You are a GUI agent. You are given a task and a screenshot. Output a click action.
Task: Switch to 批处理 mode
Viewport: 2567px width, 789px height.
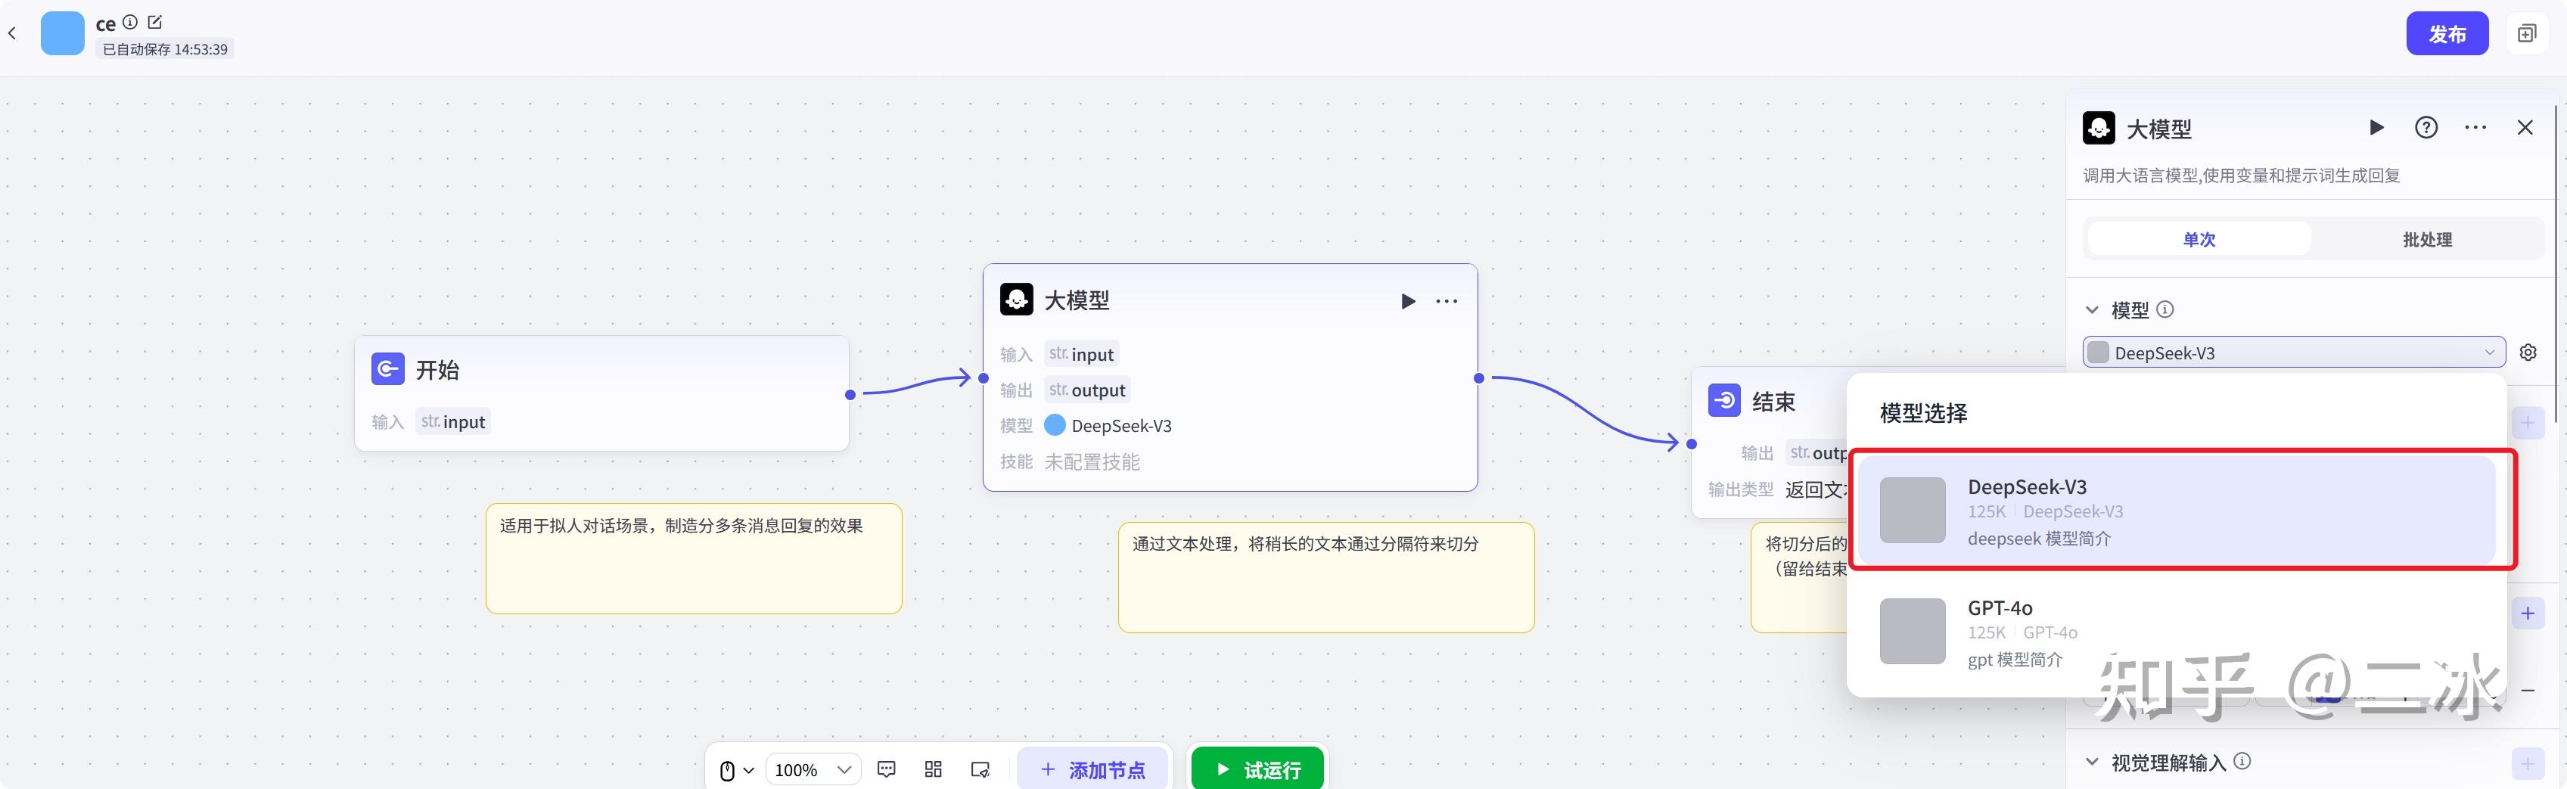2426,239
